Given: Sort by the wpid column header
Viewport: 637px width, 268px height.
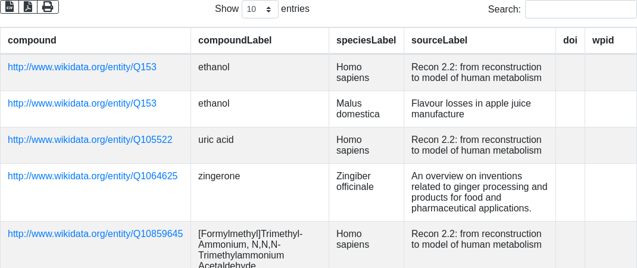Looking at the screenshot, I should [x=602, y=40].
